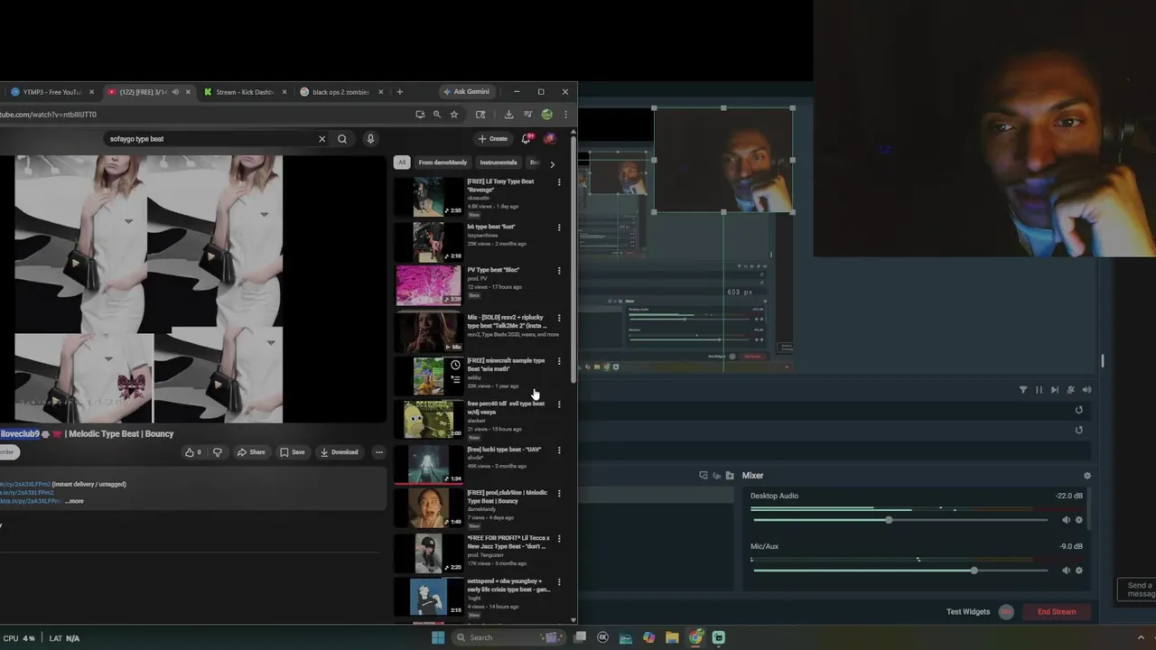Click the End Stream button

tap(1057, 612)
